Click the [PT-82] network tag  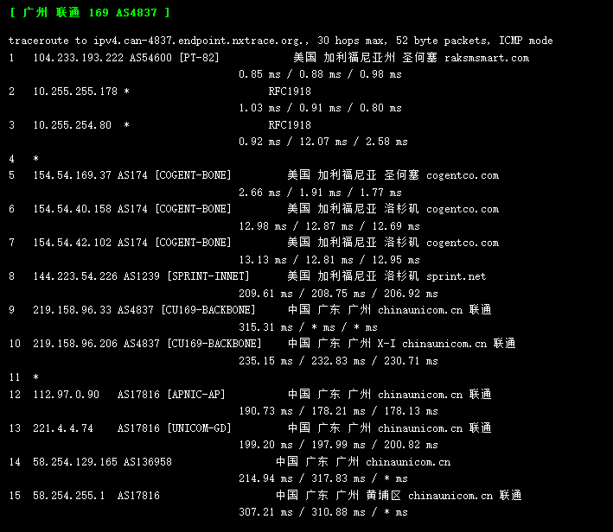200,58
